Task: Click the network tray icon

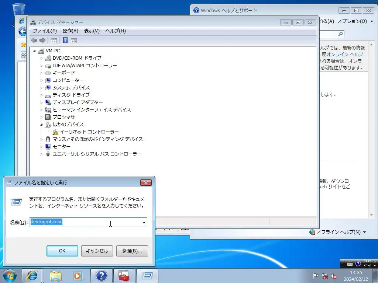Action: coord(325,276)
